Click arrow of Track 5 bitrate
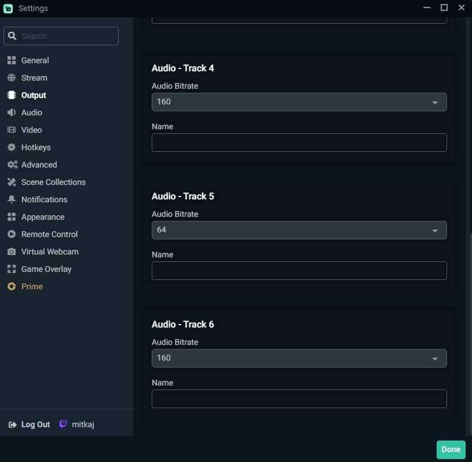The width and height of the screenshot is (472, 462). (435, 231)
